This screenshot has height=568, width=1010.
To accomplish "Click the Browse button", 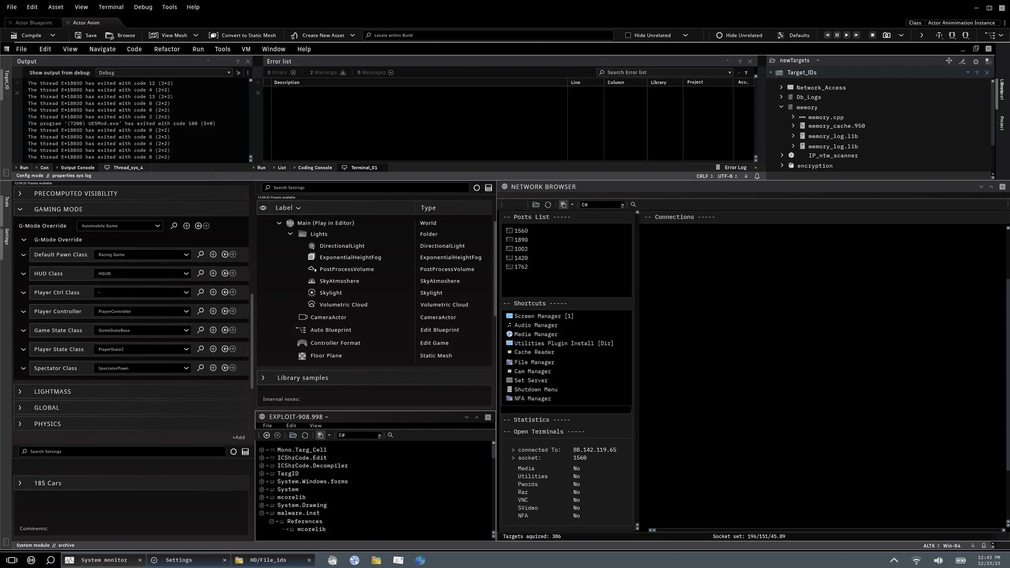I will [x=120, y=36].
